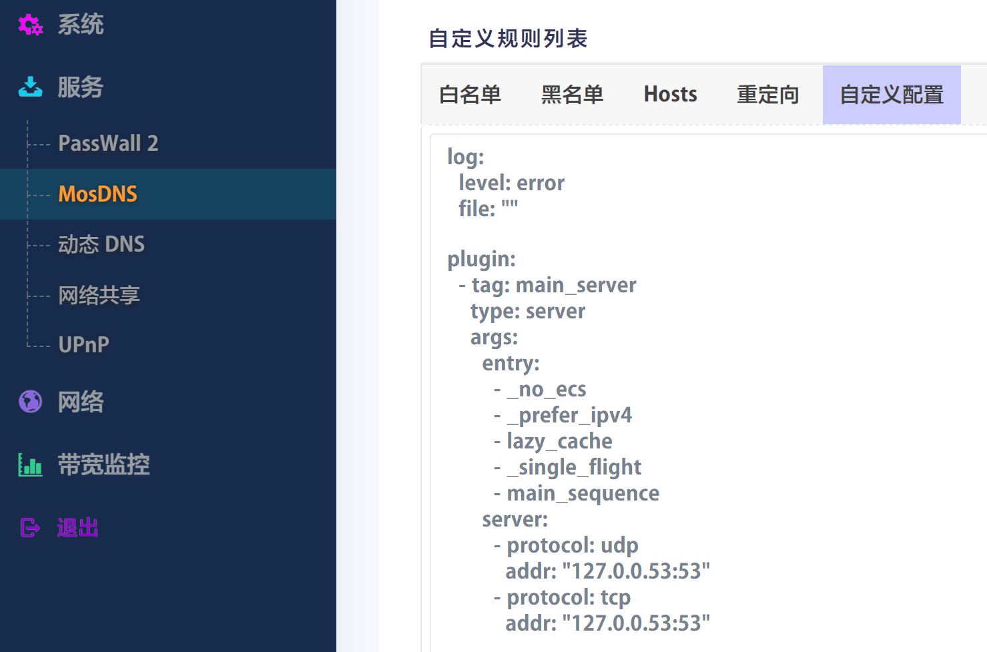Click the addr line under protocol tcp

(x=608, y=624)
